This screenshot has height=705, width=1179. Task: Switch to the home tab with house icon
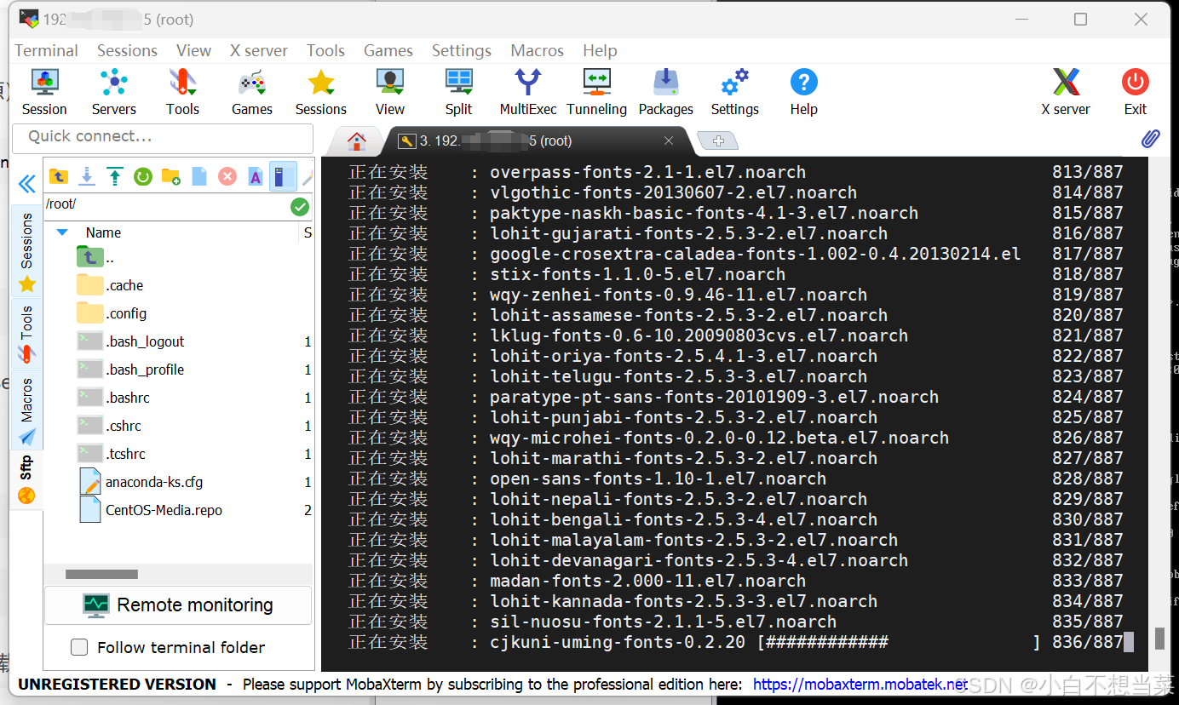click(x=356, y=140)
